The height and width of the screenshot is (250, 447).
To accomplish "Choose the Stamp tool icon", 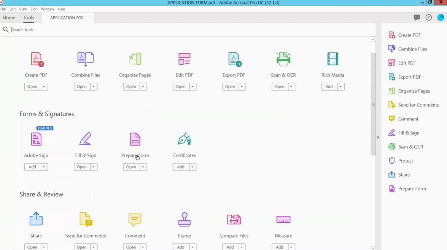I will pyautogui.click(x=185, y=220).
